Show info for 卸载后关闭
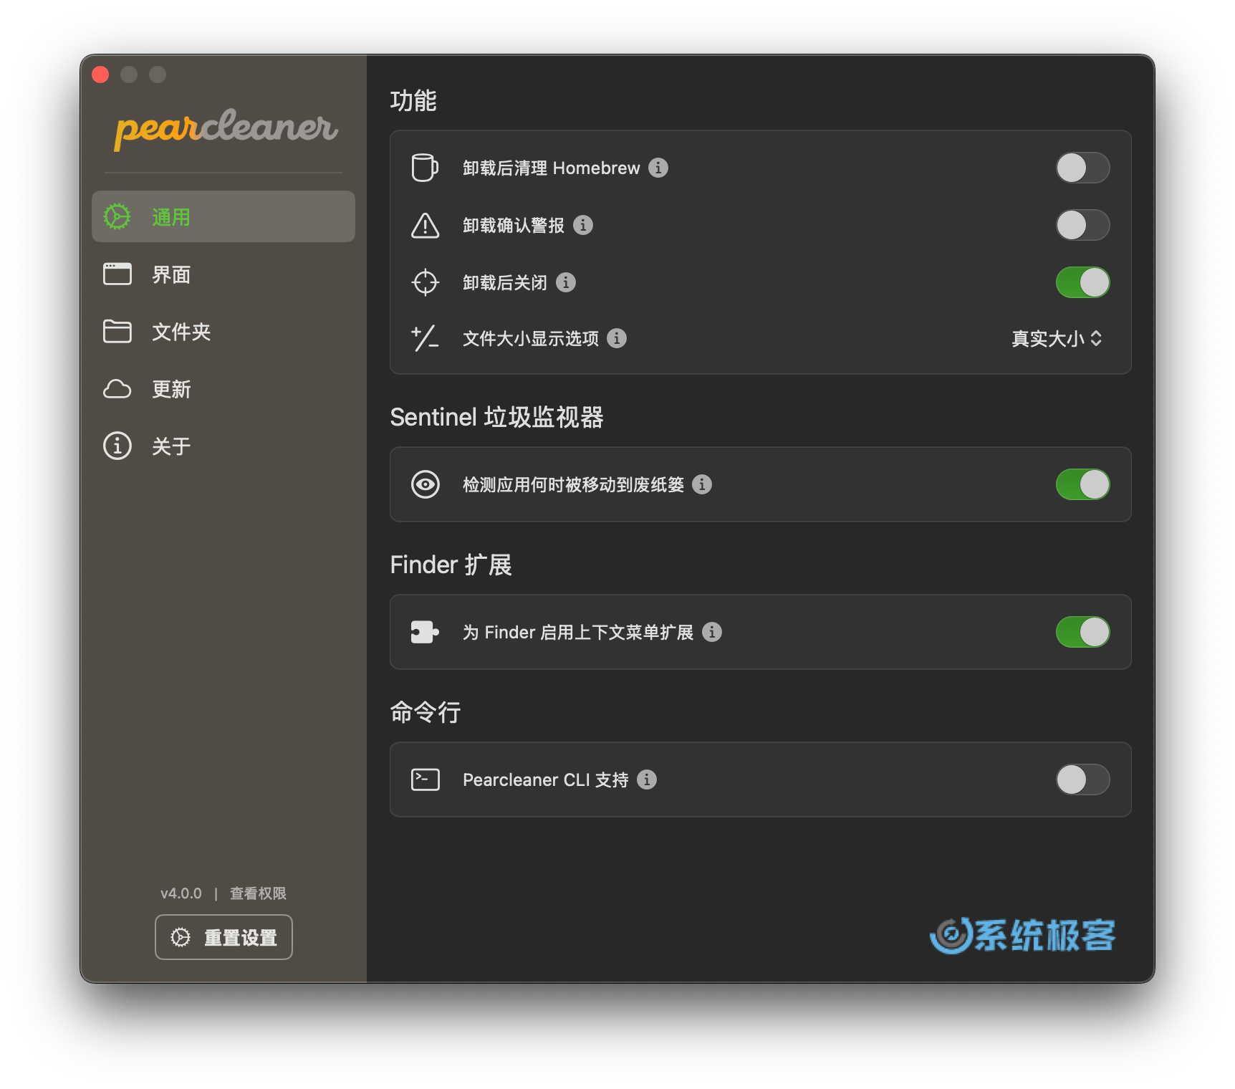Screen dimensions: 1235x1089 click(566, 282)
